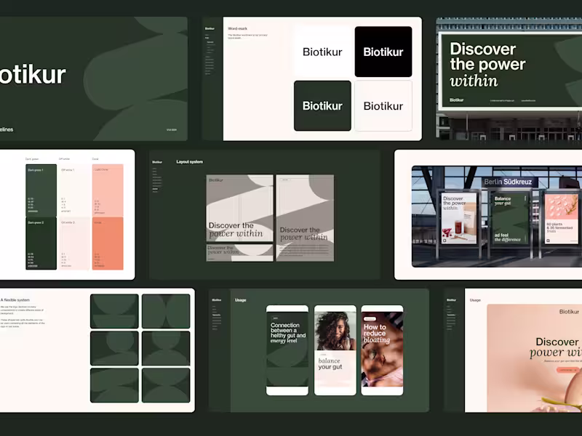Image resolution: width=582 pixels, height=436 pixels.
Task: Click the Biotikur logo on the web page mockup
Action: (569, 312)
